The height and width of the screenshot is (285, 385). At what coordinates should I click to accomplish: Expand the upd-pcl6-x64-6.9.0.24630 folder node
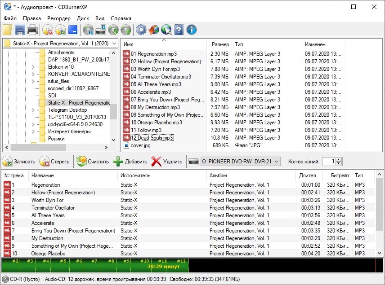[33, 124]
